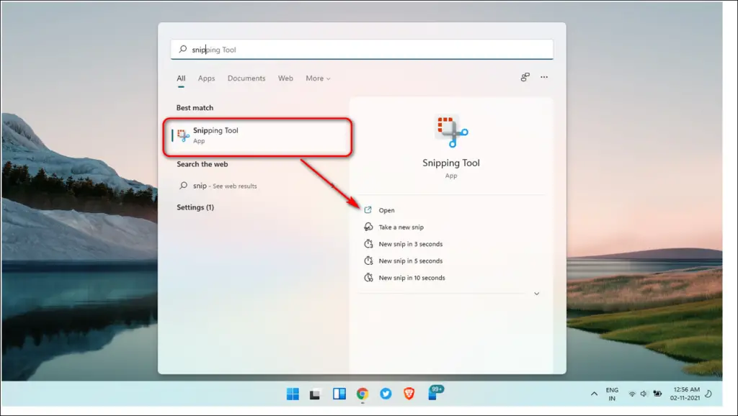Choose New snip in 5 seconds
This screenshot has width=738, height=416.
click(x=410, y=261)
